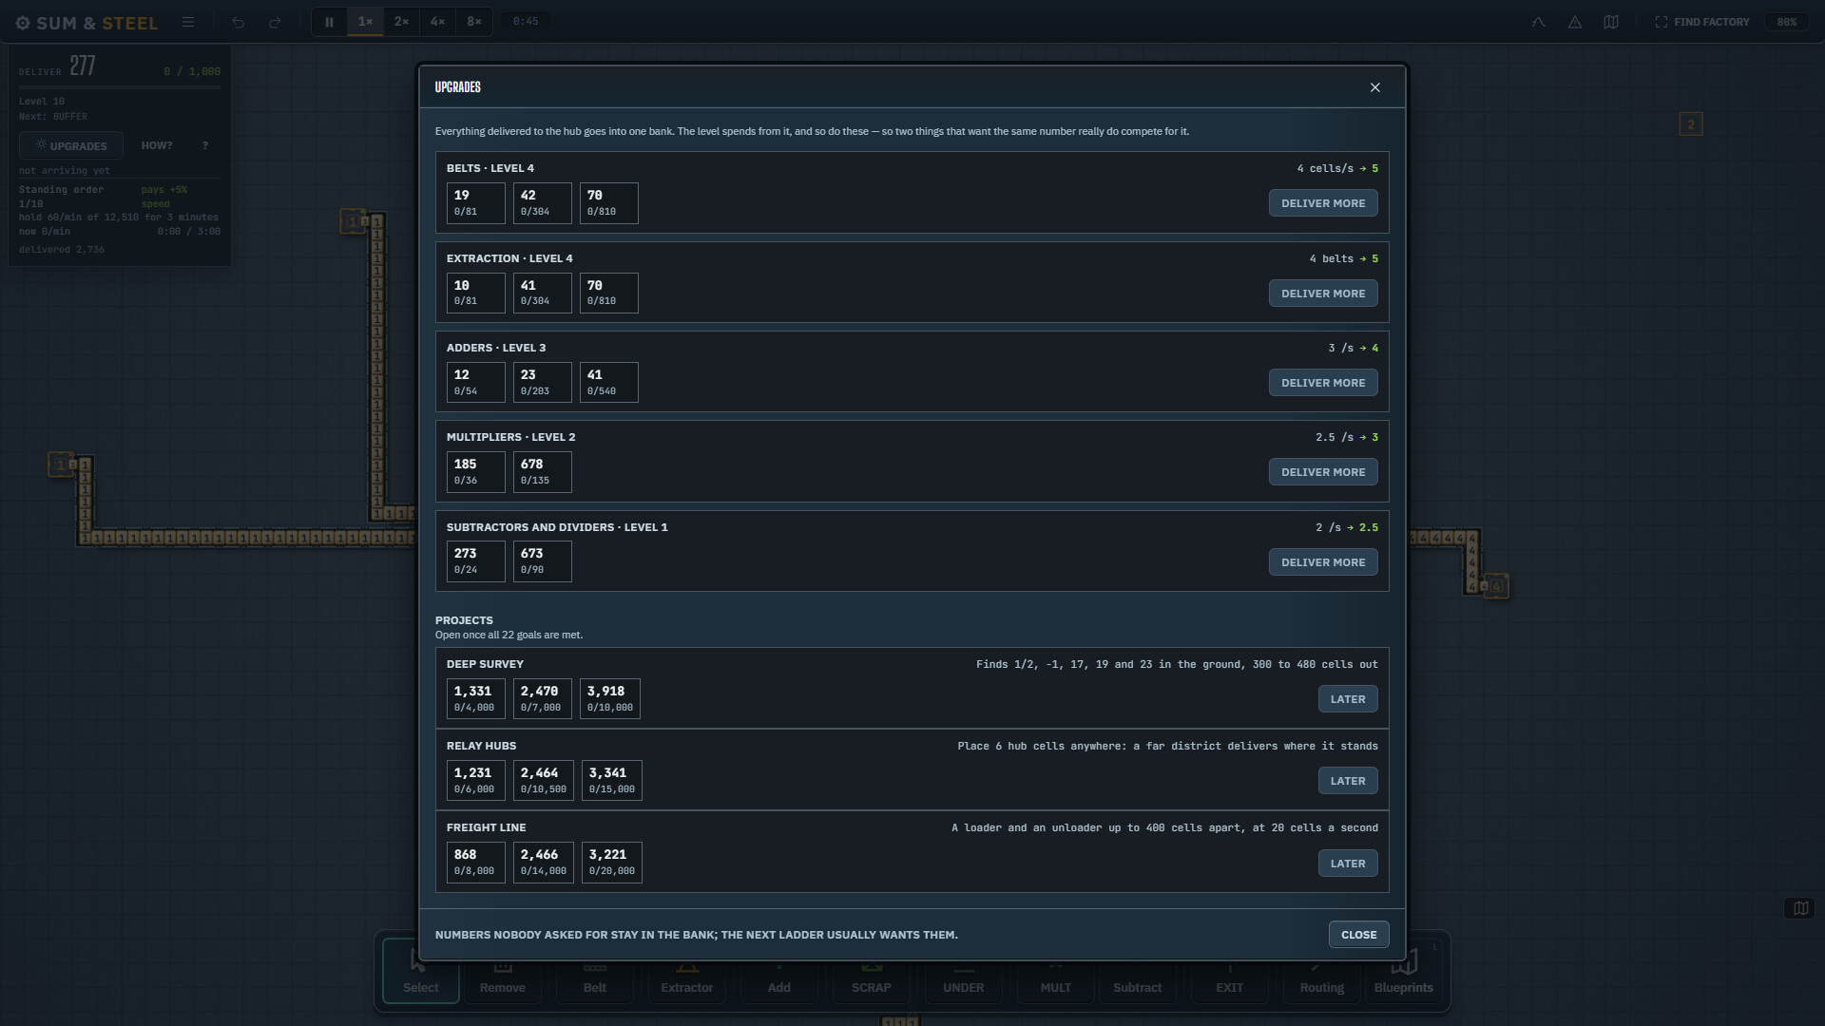The width and height of the screenshot is (1825, 1026).
Task: Undo the last action
Action: [239, 22]
